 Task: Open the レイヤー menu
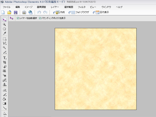tap(55, 7)
